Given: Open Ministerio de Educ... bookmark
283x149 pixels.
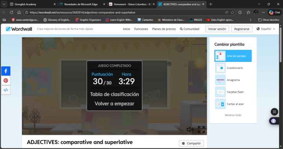Looking at the screenshot, I should click(x=171, y=20).
